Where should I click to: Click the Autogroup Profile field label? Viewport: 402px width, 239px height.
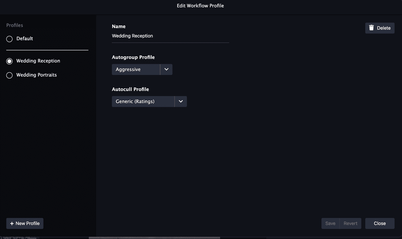click(133, 57)
